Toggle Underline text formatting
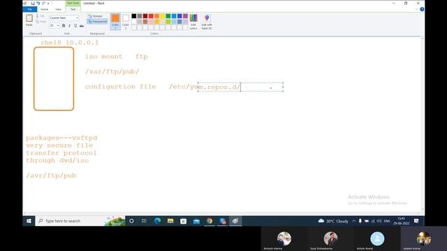Viewport: 447px width, 251px height. [x=75, y=26]
